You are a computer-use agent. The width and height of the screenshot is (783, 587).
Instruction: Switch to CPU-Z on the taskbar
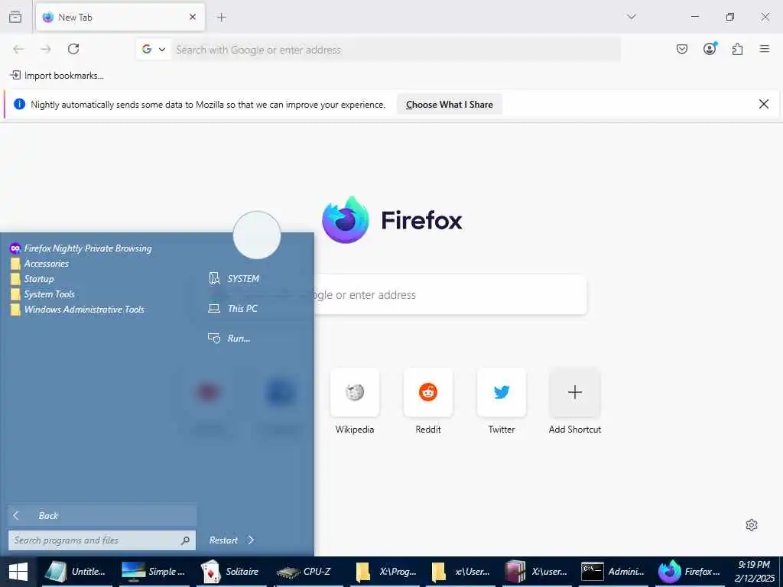point(307,572)
